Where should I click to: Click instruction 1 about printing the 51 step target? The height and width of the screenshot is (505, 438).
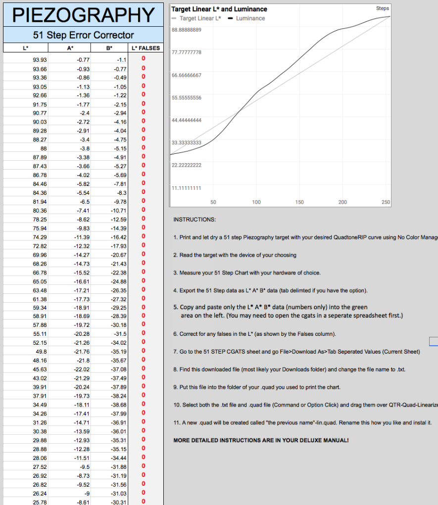point(305,237)
